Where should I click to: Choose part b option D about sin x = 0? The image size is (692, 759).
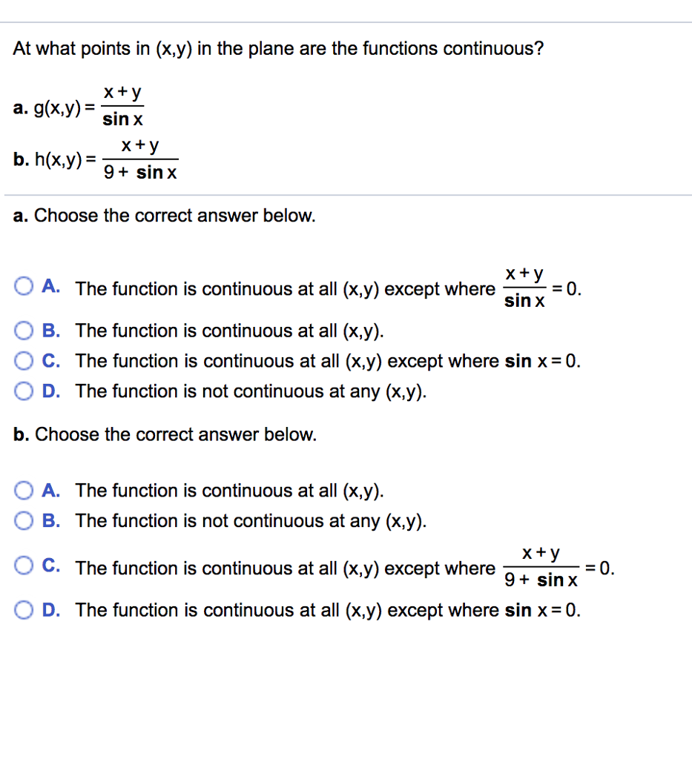(x=24, y=610)
